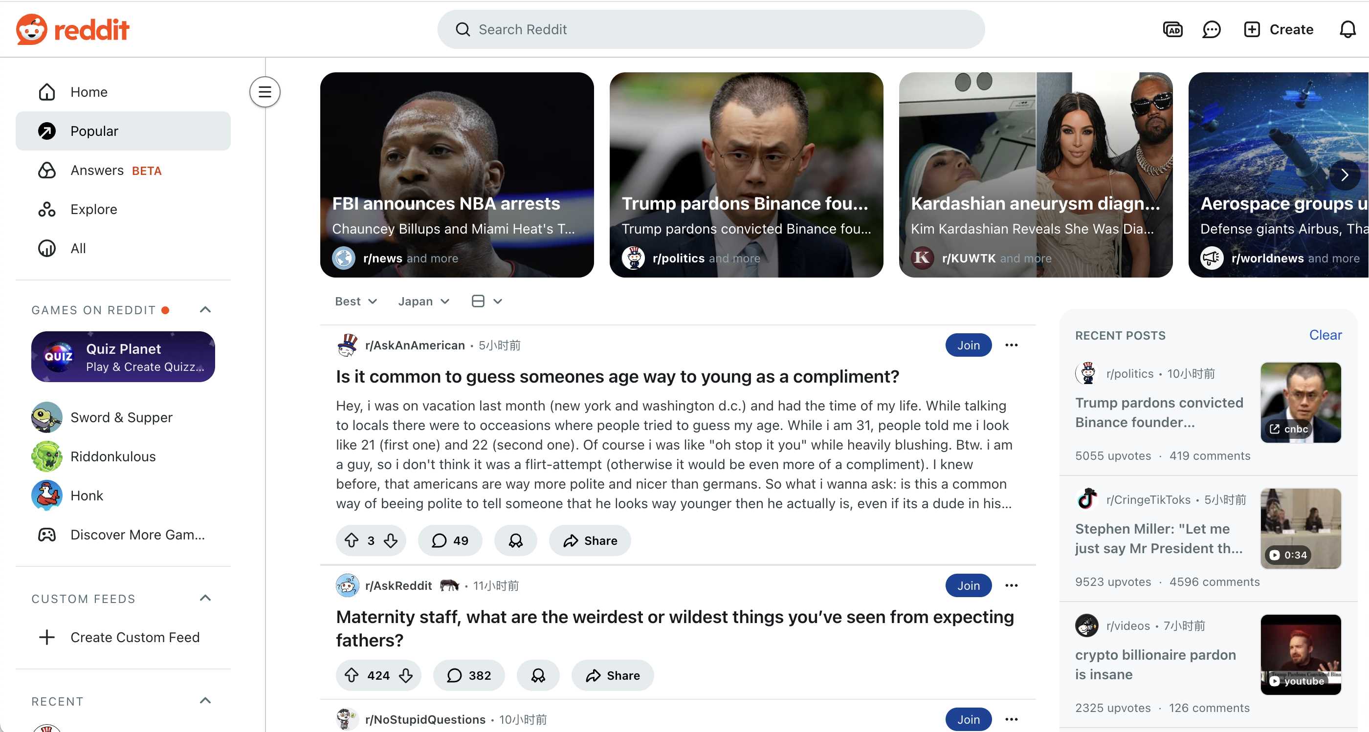Downvote the Maternity staff AskReddit post

(x=406, y=675)
